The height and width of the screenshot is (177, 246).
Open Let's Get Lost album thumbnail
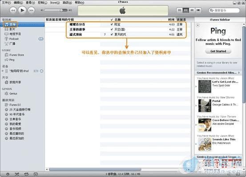(x=205, y=87)
